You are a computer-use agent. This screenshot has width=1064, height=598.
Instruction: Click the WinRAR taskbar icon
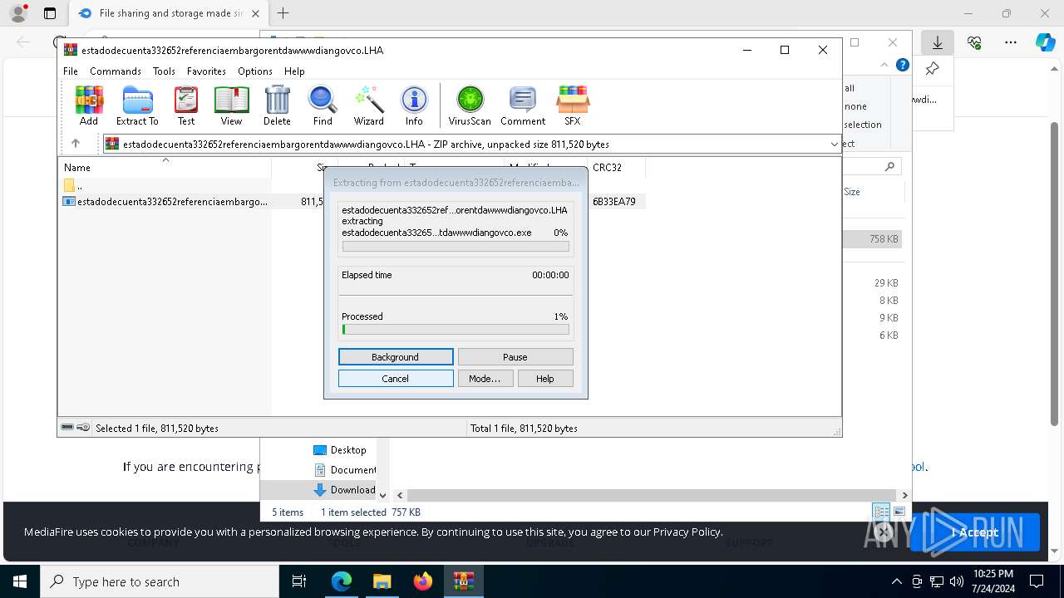464,581
